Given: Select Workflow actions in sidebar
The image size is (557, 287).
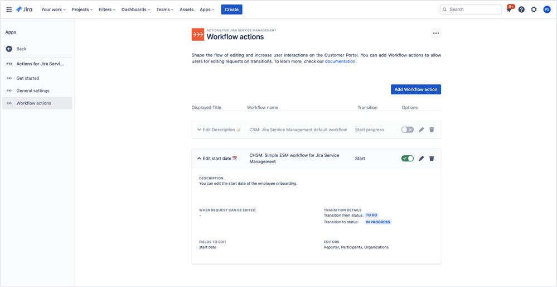Looking at the screenshot, I should click(37, 103).
